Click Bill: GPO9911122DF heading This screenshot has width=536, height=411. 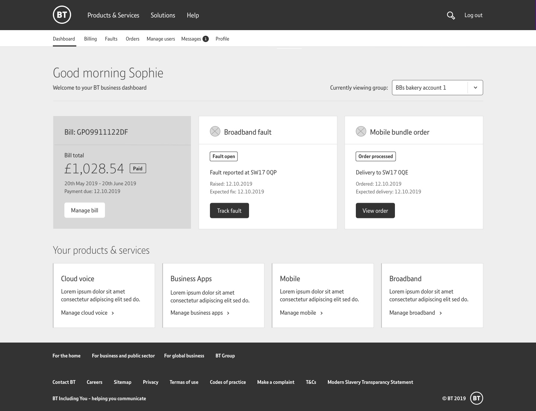(x=96, y=132)
